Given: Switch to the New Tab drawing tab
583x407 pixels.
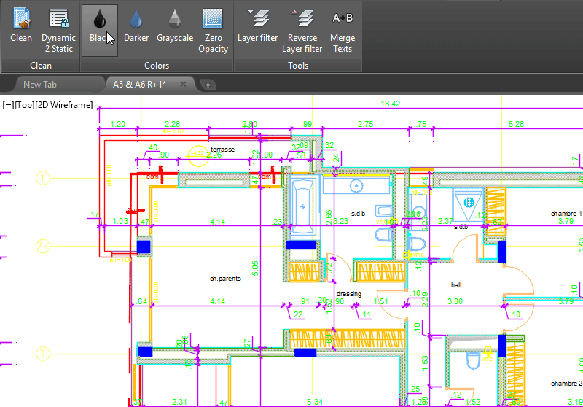Looking at the screenshot, I should [x=42, y=85].
